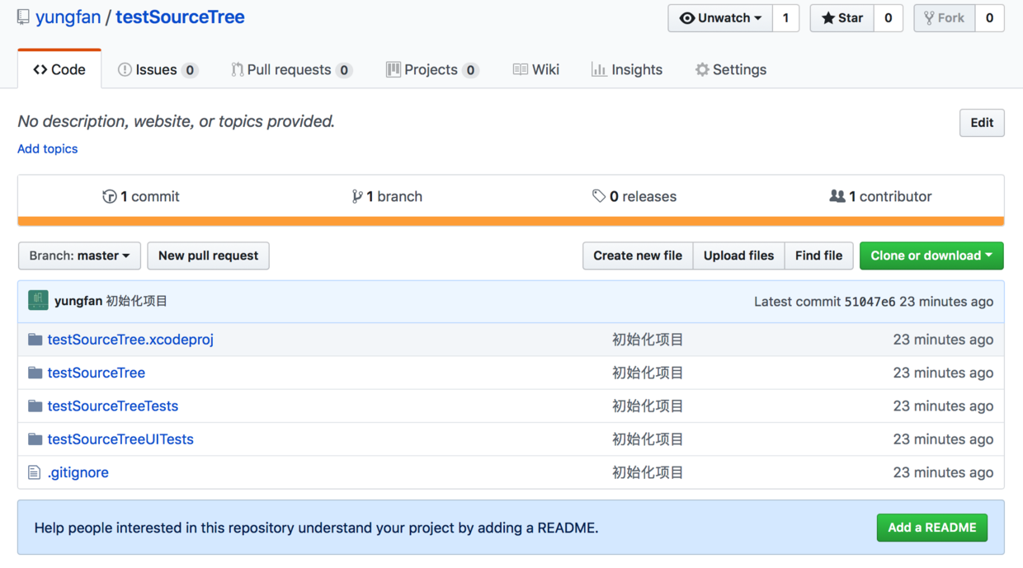Click the Add a README button
1023x568 pixels.
click(x=931, y=528)
